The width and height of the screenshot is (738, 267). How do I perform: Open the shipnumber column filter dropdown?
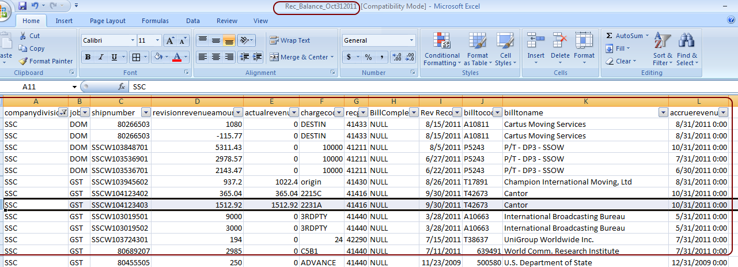[x=146, y=112]
